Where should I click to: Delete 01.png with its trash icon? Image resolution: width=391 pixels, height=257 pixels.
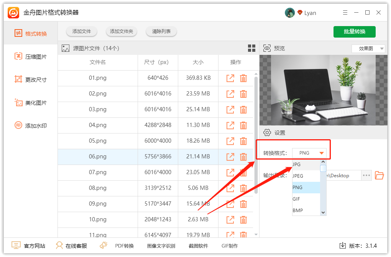[x=243, y=78]
